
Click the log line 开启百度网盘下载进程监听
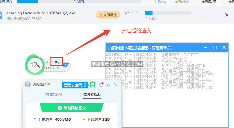[x=156, y=66]
